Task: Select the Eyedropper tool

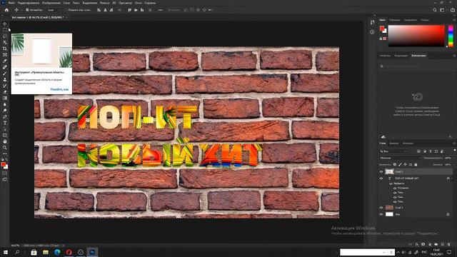Action: [5, 61]
